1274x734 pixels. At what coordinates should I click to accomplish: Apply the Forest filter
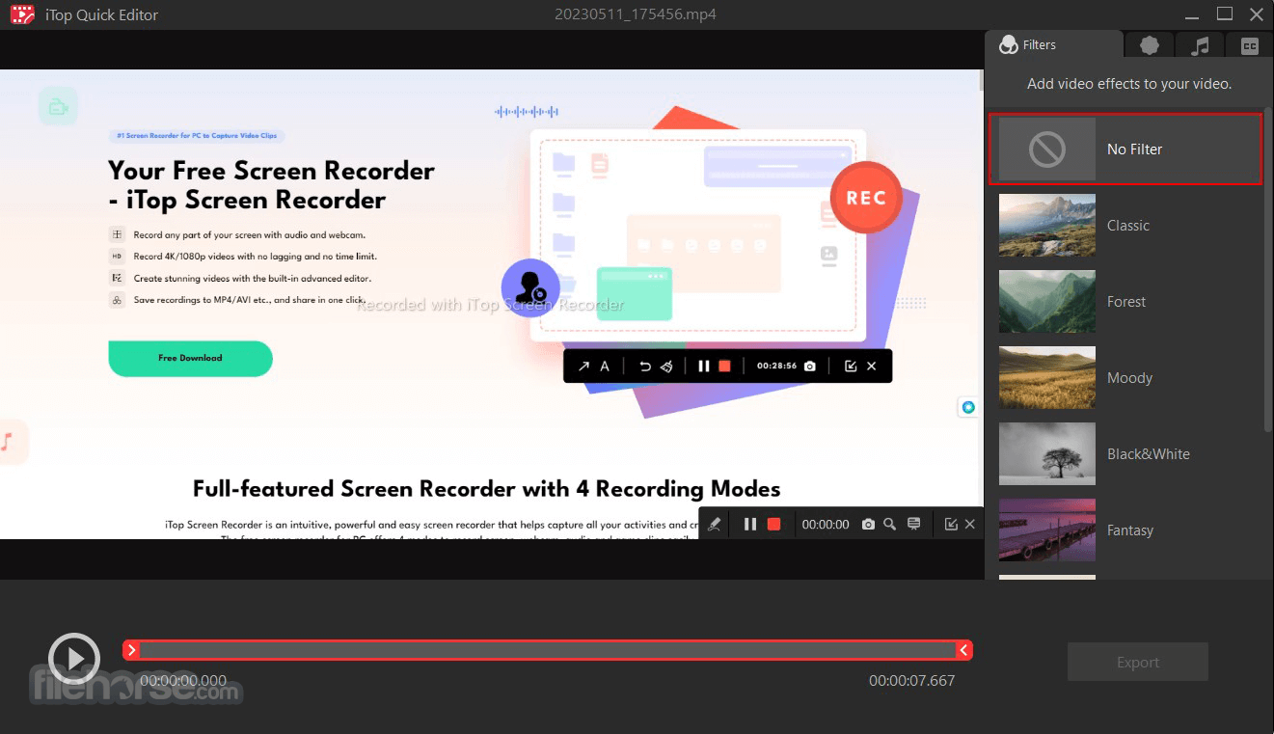(x=1125, y=301)
